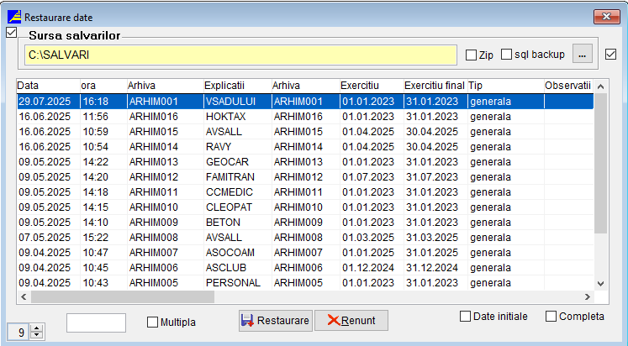Viewport: 628px width, 346px height.
Task: Decrease the spinner value below 9
Action: 37,336
